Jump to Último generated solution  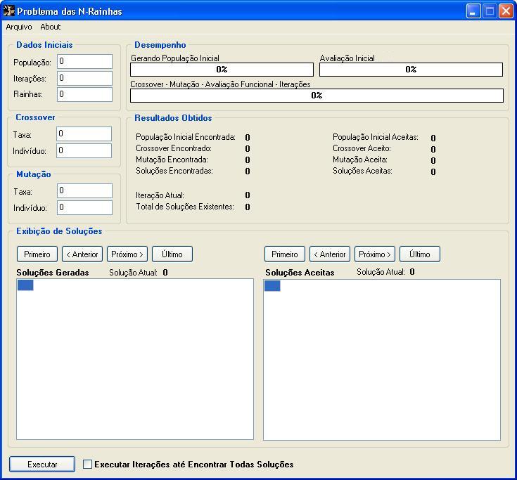click(x=172, y=254)
